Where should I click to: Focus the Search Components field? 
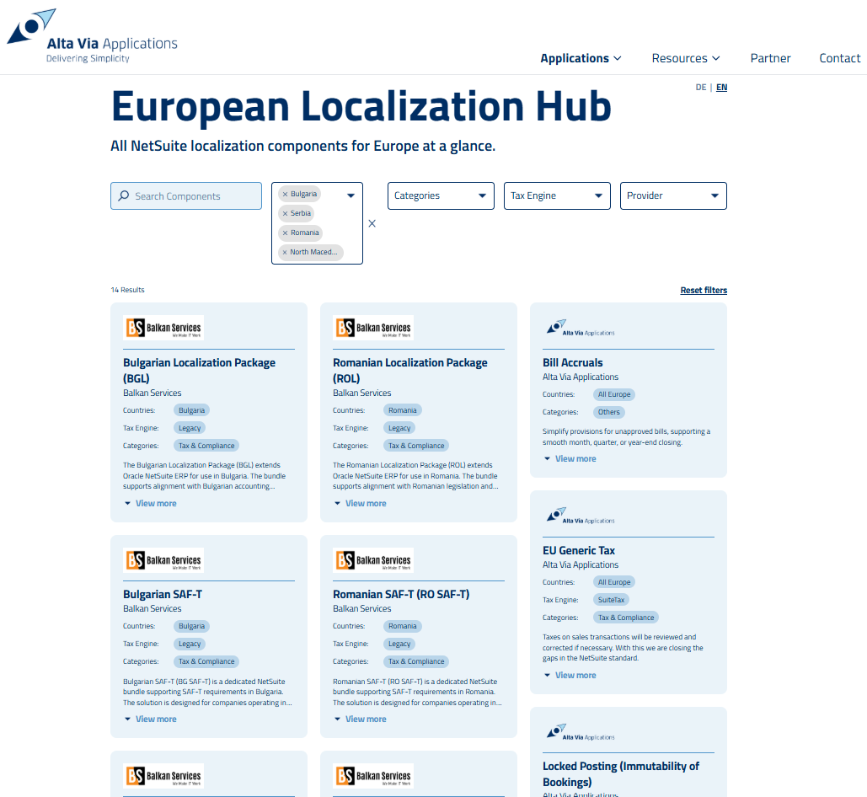[x=186, y=195]
